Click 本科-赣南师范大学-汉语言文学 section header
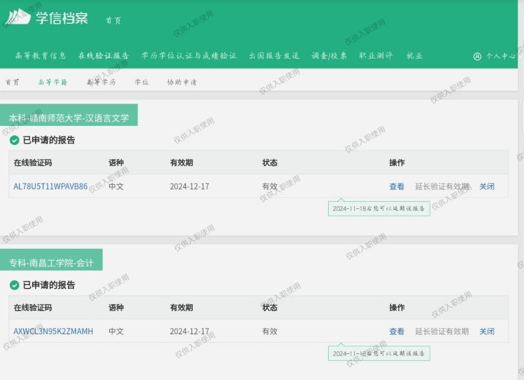 (68, 115)
